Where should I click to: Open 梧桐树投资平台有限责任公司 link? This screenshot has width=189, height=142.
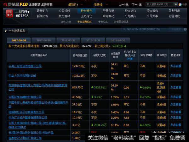(26, 112)
